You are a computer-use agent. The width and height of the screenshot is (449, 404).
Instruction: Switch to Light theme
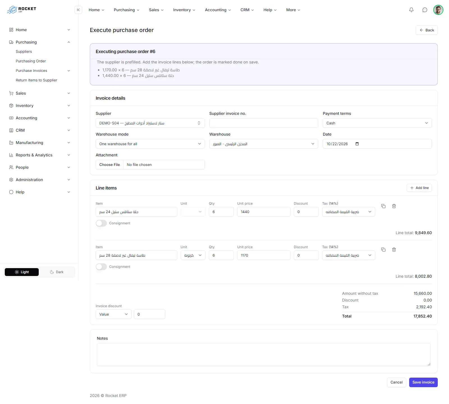pos(22,272)
